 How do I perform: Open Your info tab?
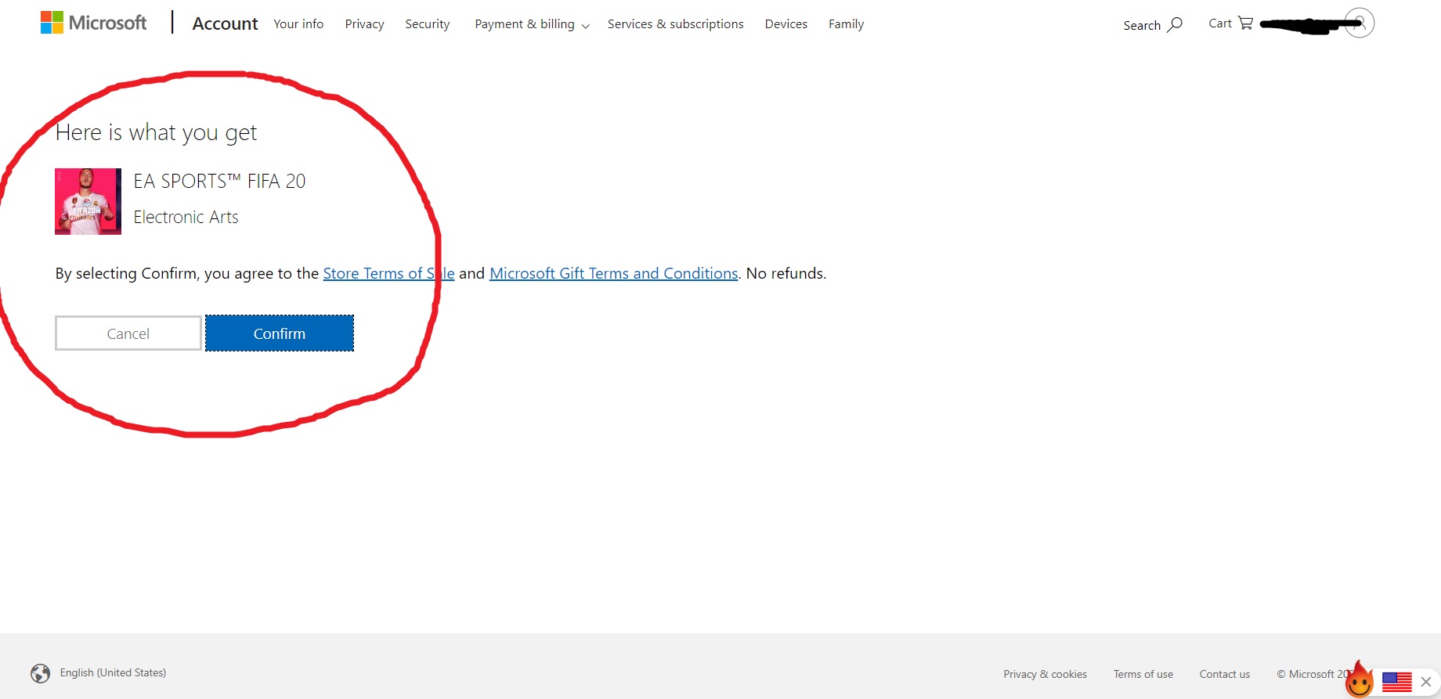(x=298, y=24)
